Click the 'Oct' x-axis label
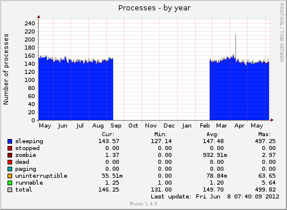The width and height of the screenshot is (287, 210). (x=133, y=126)
